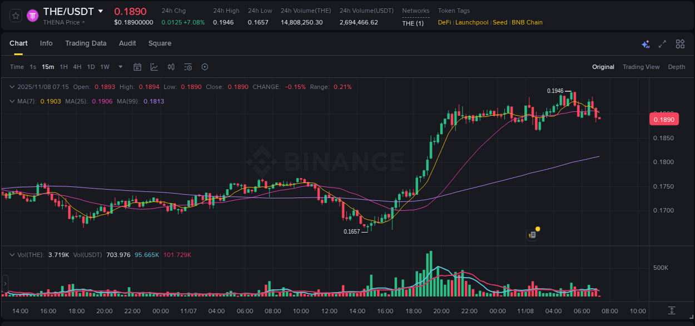Screen dimensions: 695x326
Task: Launch the Binance AI assistant icon
Action: tap(646, 43)
